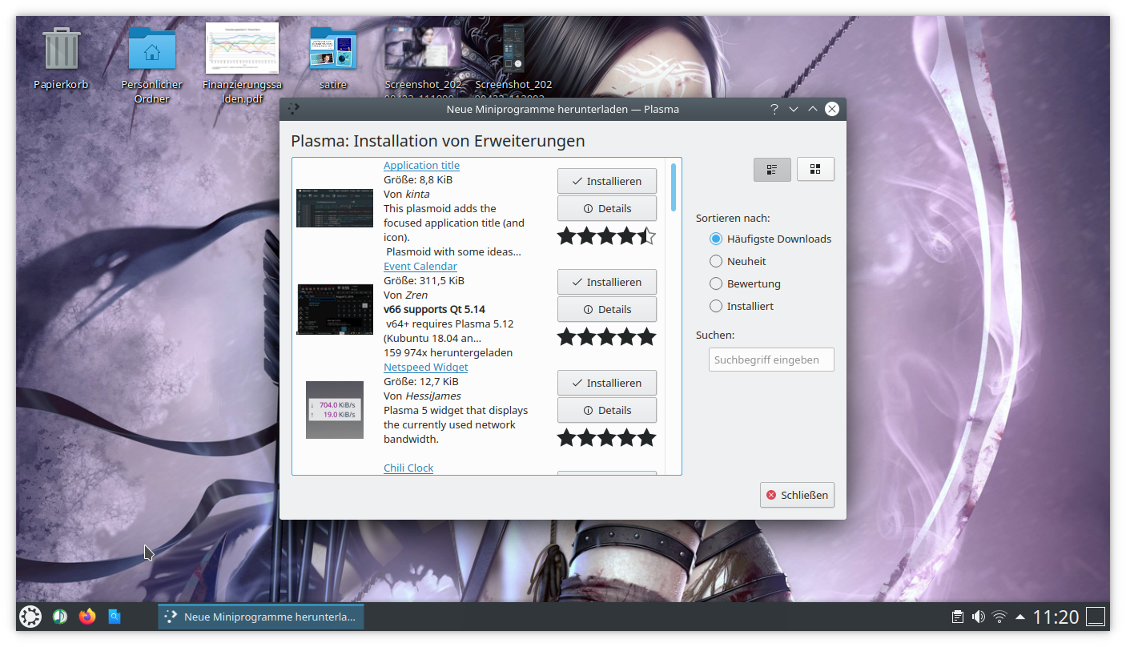The image size is (1126, 647).
Task: Click the "Sortieren nach:" label
Action: 733,218
